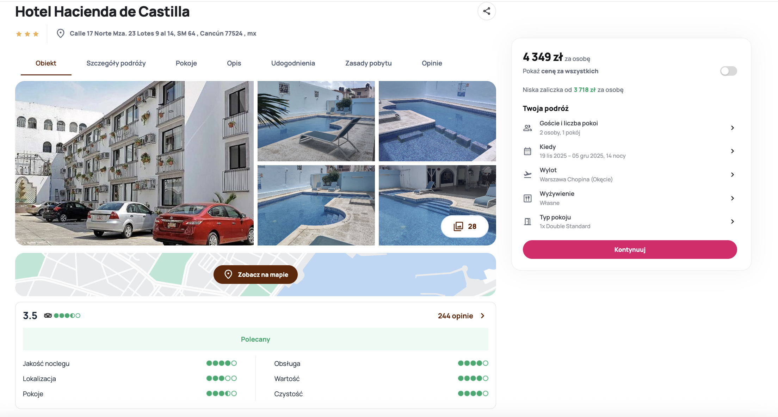Click the share icon button
778x417 pixels.
pos(487,11)
